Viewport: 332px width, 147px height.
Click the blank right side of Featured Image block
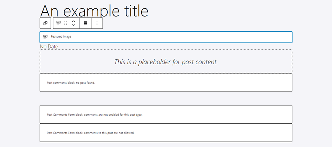221,37
